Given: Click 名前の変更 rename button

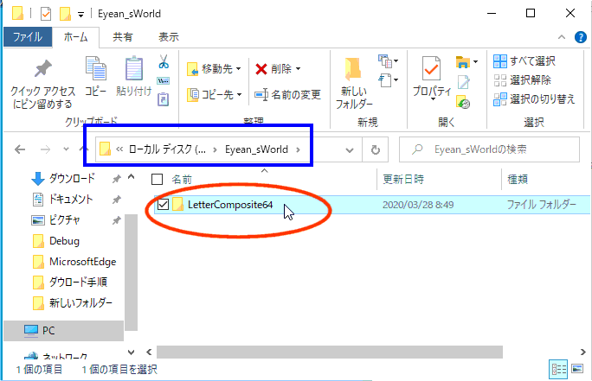Looking at the screenshot, I should click(x=288, y=94).
